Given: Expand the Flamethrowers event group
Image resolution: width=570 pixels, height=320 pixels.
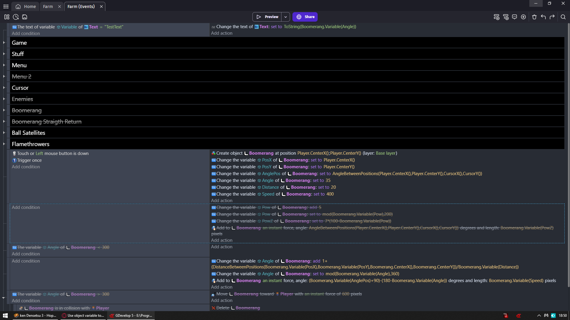Looking at the screenshot, I should (x=4, y=144).
